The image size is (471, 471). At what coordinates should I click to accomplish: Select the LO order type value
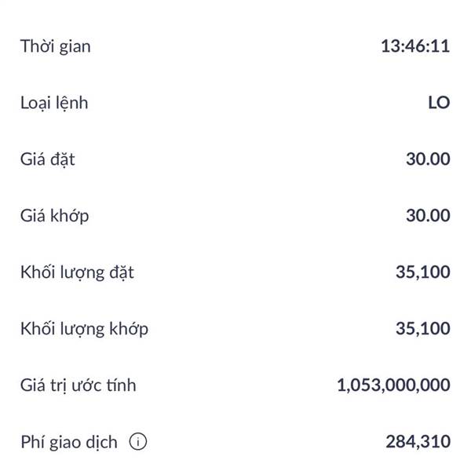439,103
